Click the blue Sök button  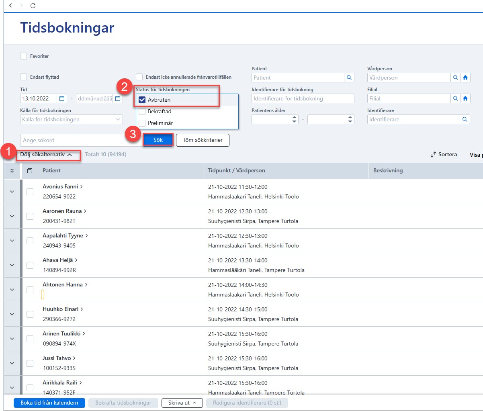[x=158, y=140]
